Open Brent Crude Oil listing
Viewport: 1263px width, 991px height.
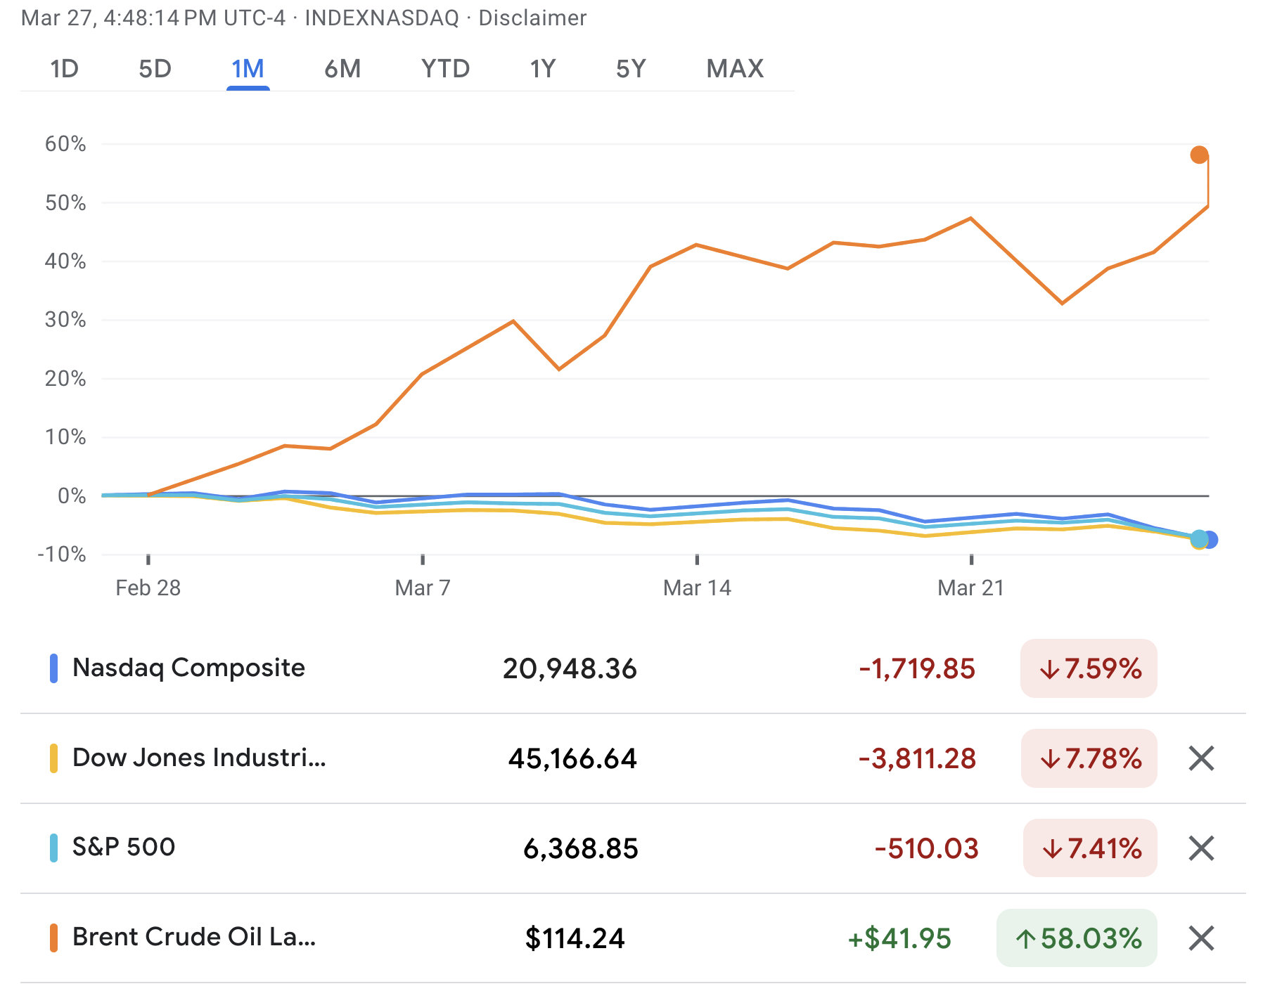[194, 937]
